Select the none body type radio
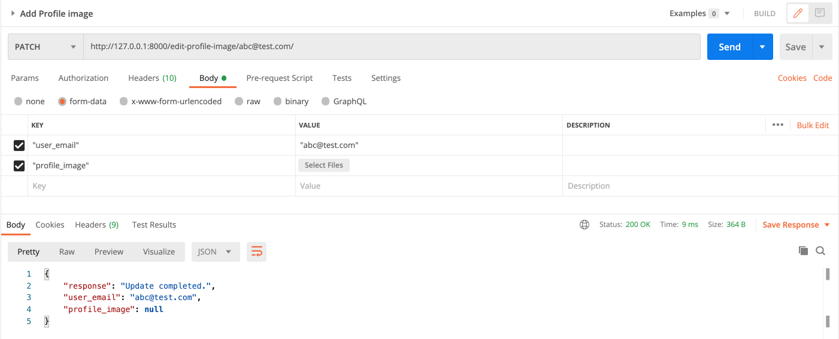The height and width of the screenshot is (339, 839). [x=19, y=101]
